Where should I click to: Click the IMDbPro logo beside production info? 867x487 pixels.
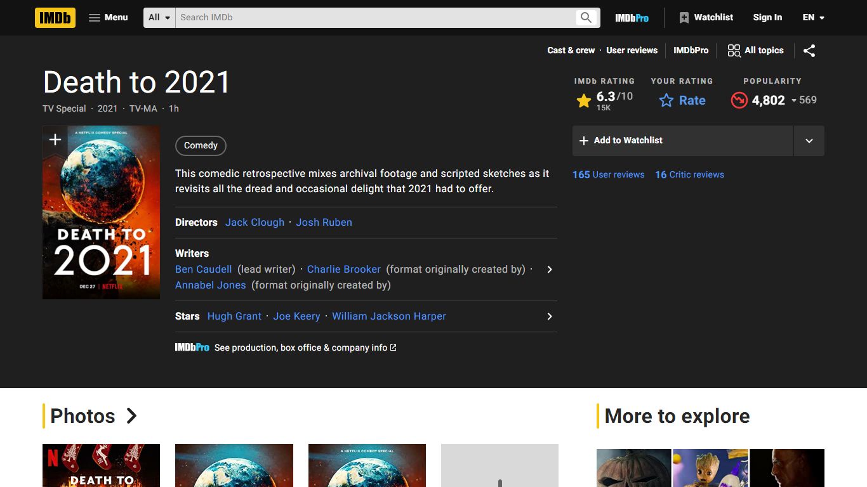[192, 347]
